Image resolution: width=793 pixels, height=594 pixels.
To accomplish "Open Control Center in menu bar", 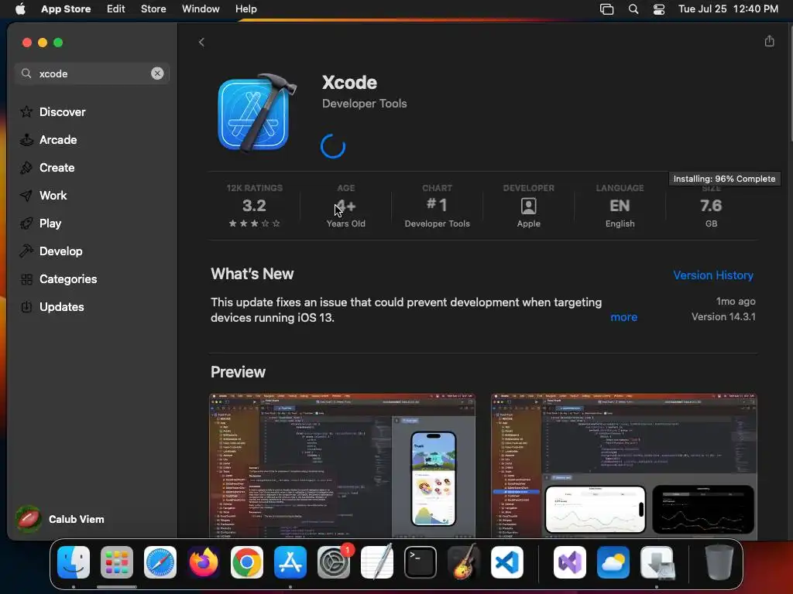I will pos(659,9).
